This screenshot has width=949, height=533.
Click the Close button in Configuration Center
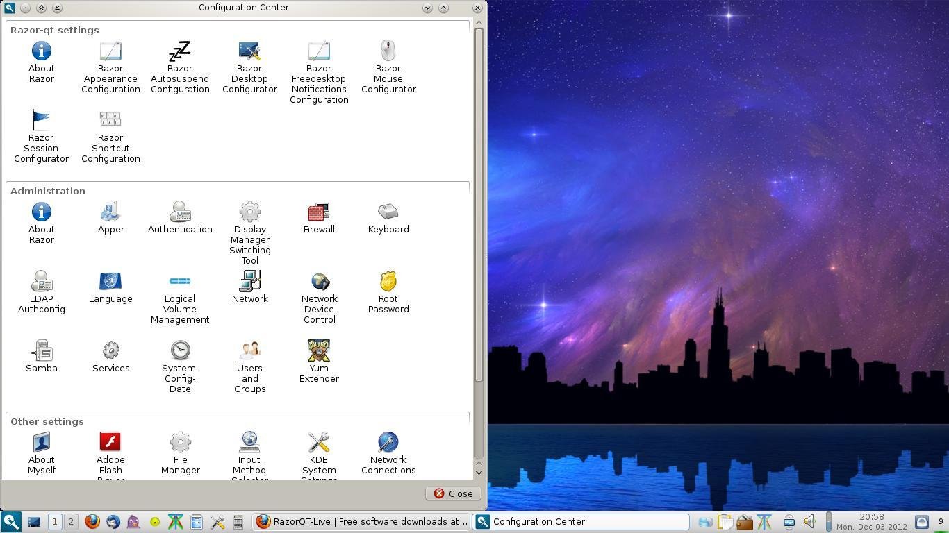[x=453, y=493]
